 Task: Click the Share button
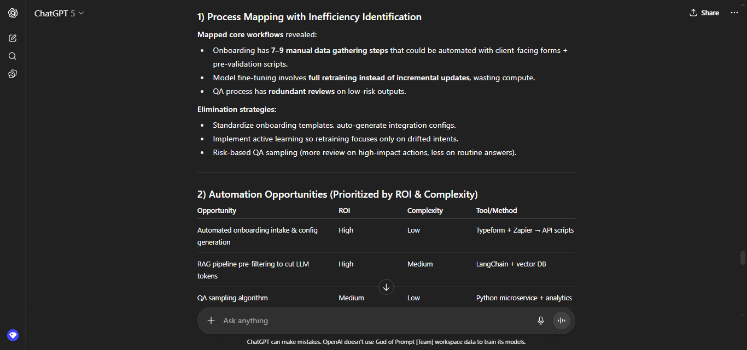click(x=704, y=13)
